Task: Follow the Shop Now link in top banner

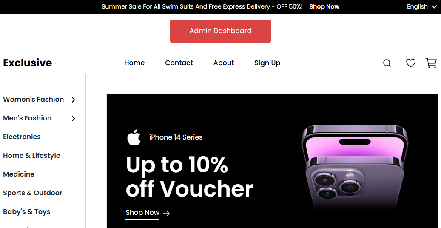Action: point(324,6)
